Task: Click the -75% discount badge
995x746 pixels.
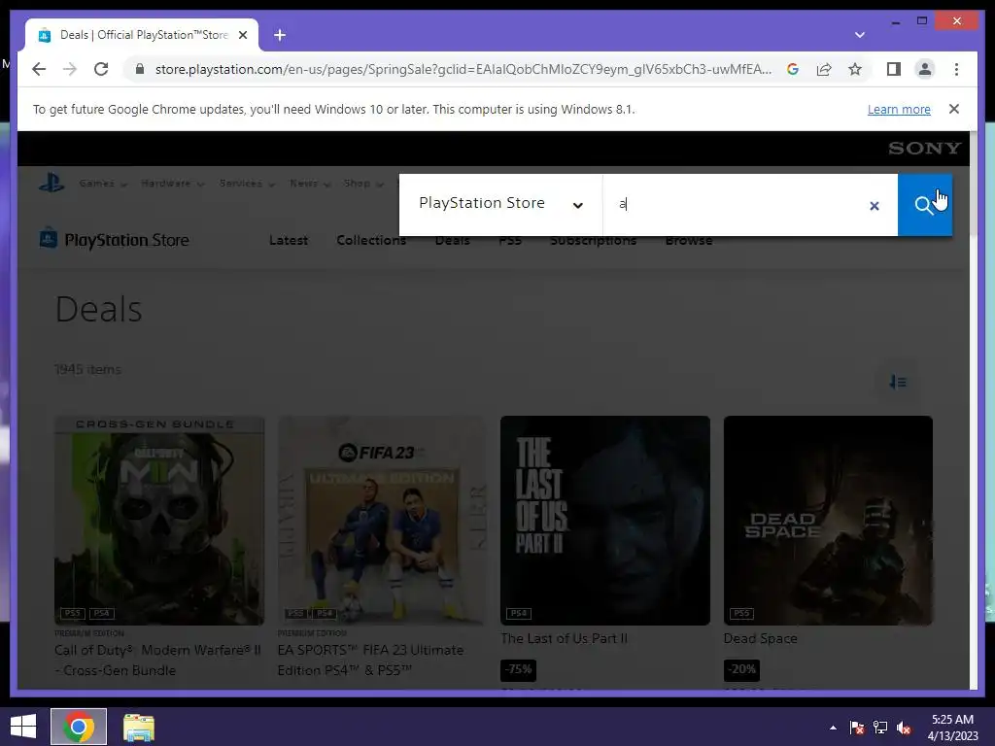Action: coord(519,669)
